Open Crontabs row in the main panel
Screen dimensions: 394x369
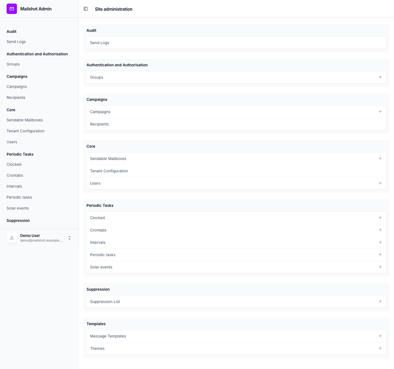(x=236, y=230)
